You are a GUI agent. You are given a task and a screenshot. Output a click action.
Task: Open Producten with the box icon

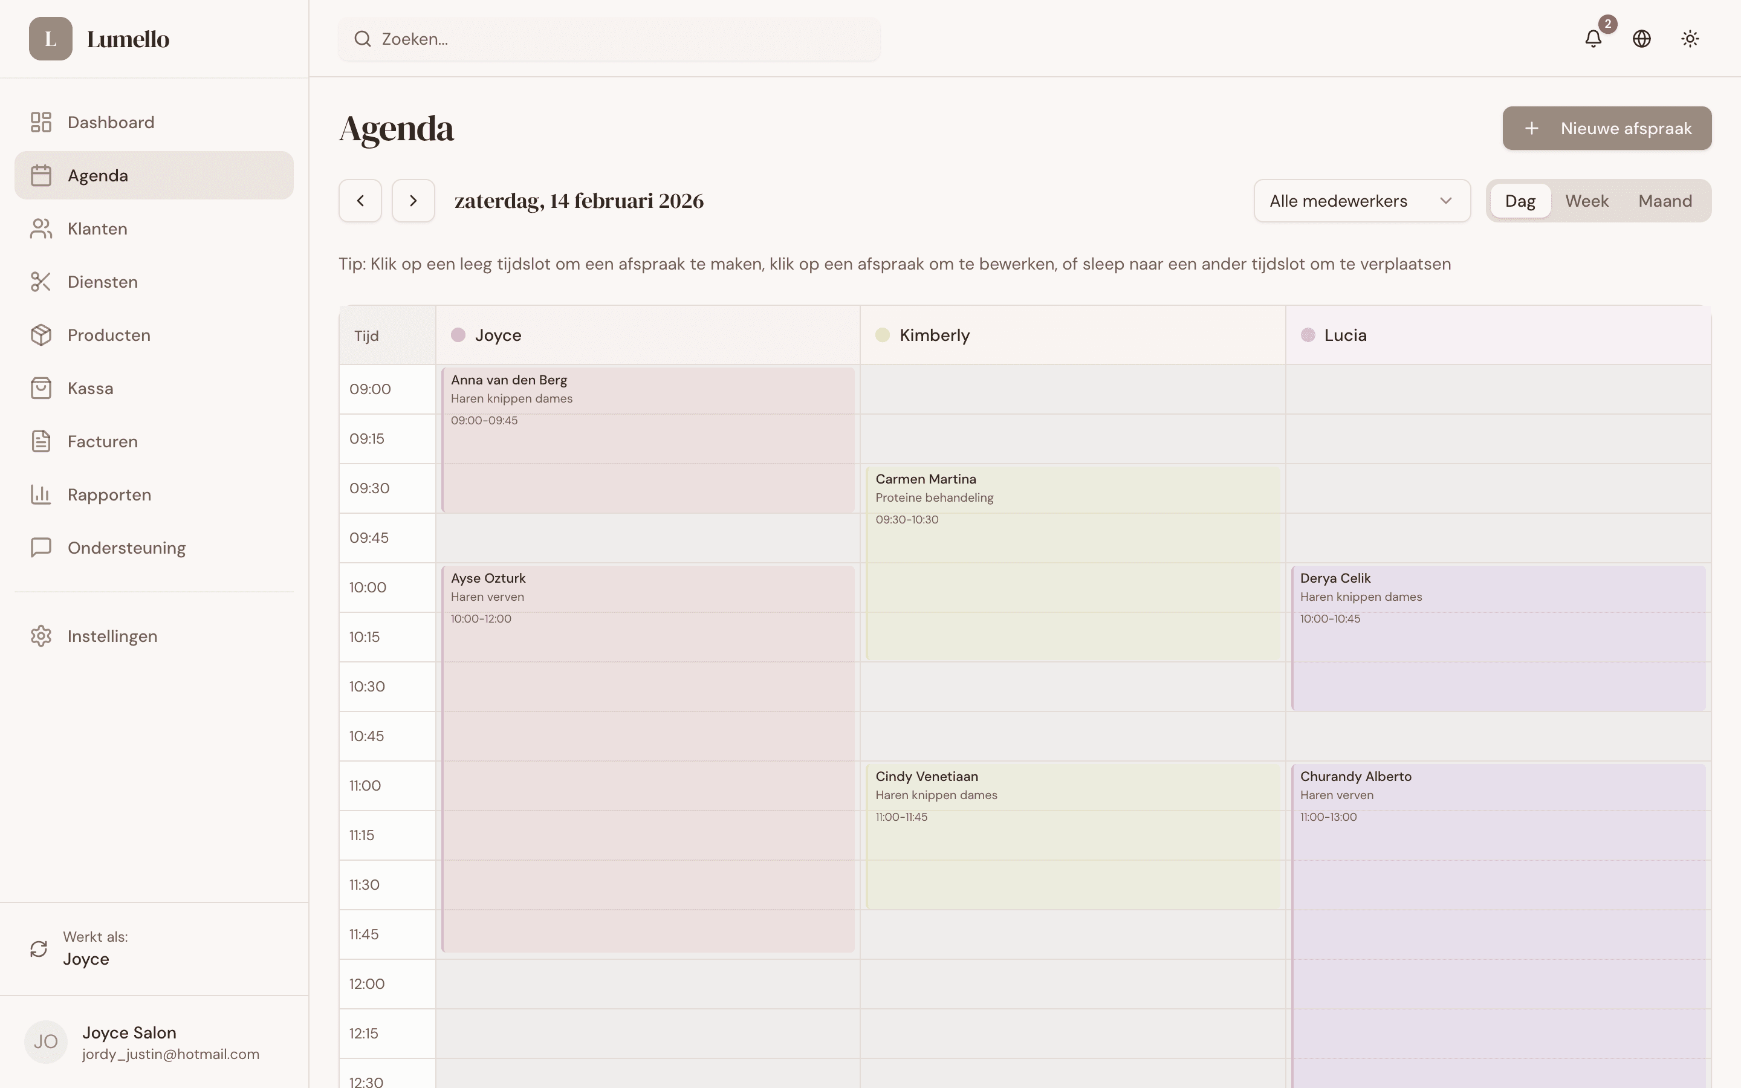click(x=41, y=335)
